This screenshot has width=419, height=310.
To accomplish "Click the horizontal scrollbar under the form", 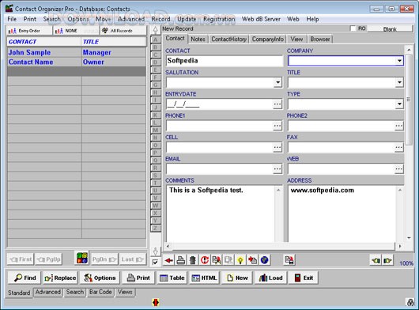I will click(284, 246).
